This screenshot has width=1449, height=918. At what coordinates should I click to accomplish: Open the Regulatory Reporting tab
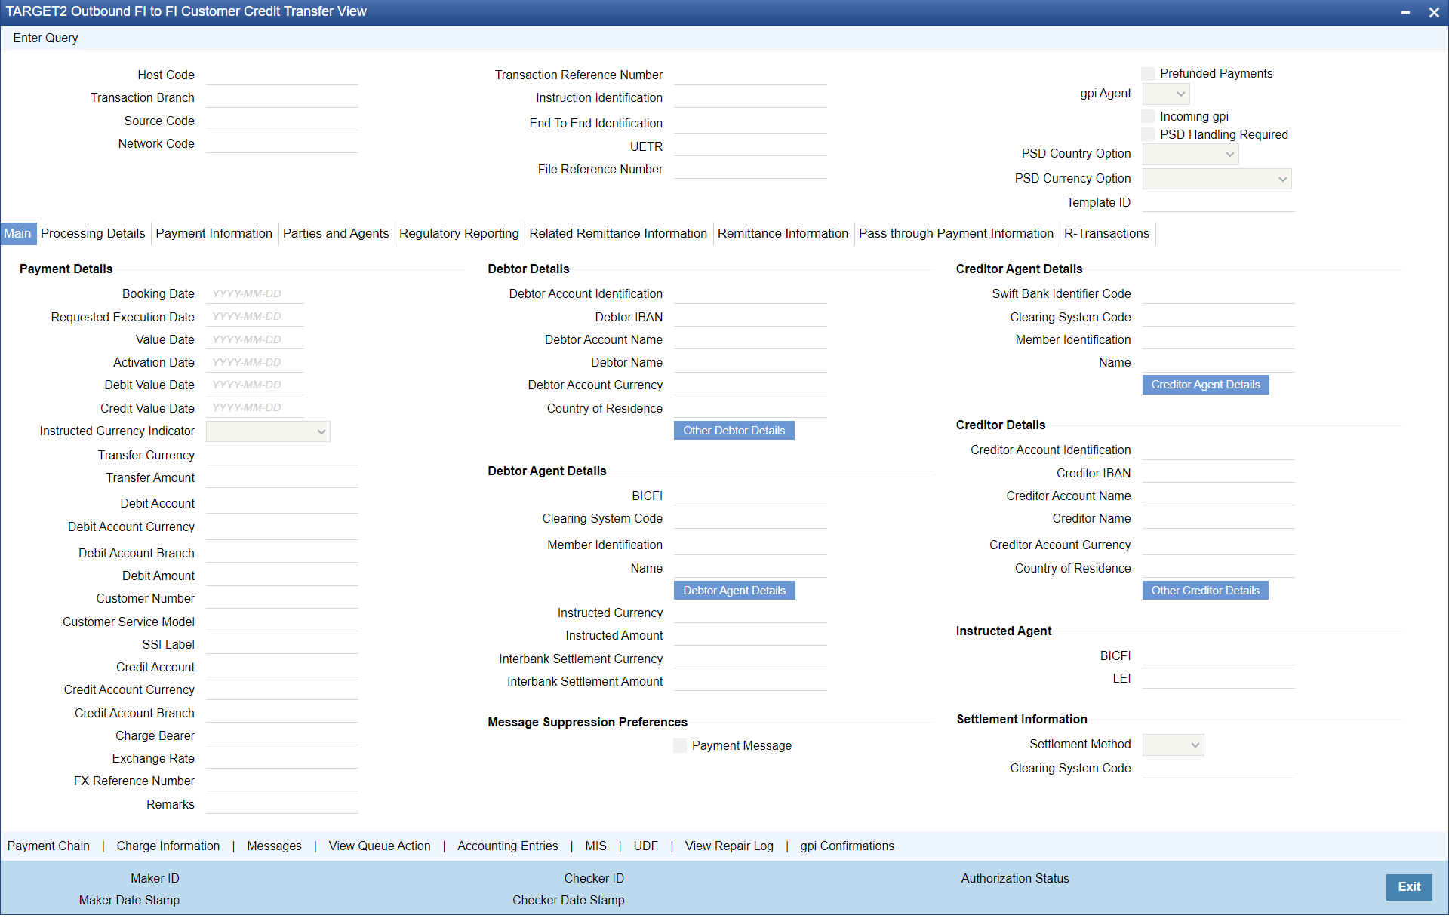coord(459,234)
